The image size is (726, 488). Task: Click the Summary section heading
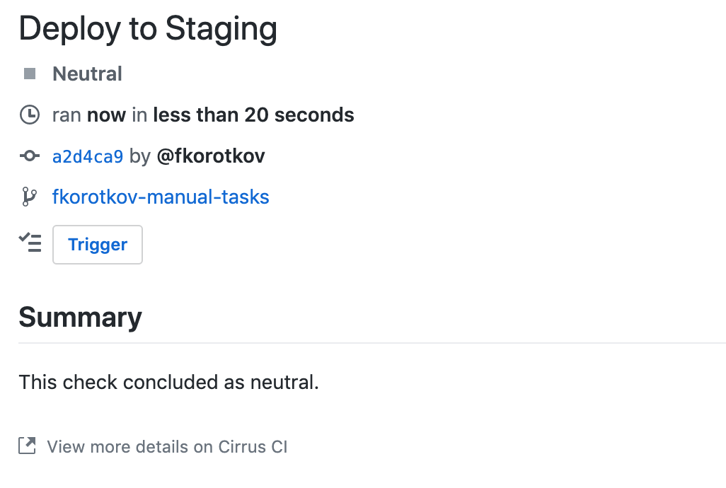[80, 317]
